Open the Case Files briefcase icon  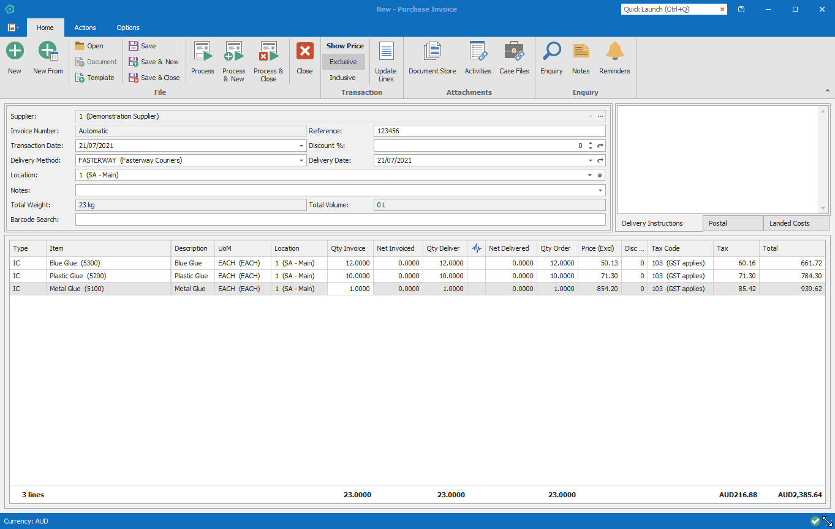pos(514,59)
